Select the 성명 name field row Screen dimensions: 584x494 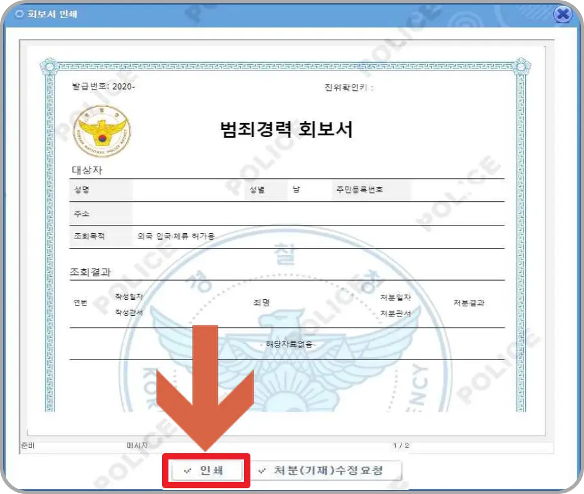coord(81,188)
